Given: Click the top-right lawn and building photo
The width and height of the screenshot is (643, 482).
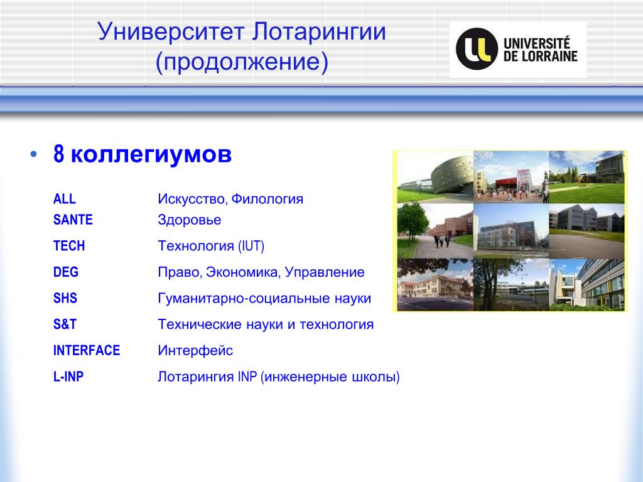Looking at the screenshot, I should point(586,176).
